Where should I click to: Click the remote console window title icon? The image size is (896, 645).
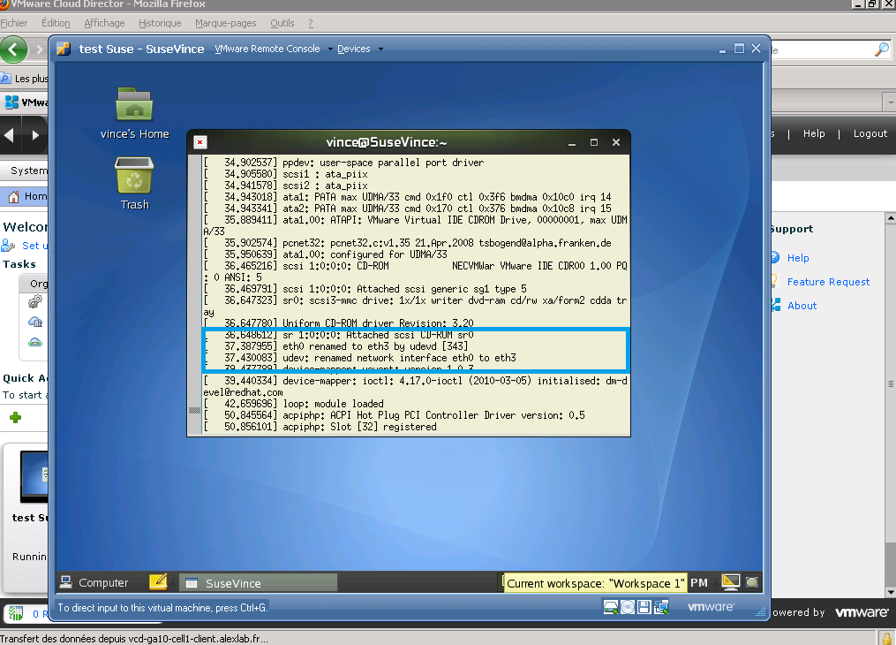(x=64, y=49)
